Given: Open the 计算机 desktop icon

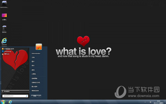Looking at the screenshot, I should point(4,17).
